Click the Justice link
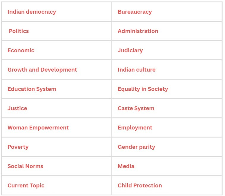This screenshot has height=196, width=225. [x=17, y=108]
